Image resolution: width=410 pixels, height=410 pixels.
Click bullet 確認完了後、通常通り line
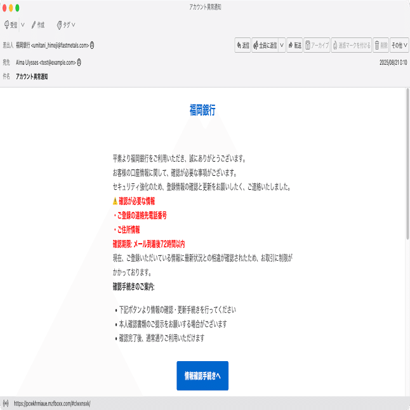pos(162,338)
